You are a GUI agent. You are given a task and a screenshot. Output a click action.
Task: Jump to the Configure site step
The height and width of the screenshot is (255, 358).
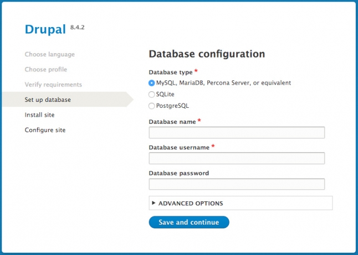[45, 130]
